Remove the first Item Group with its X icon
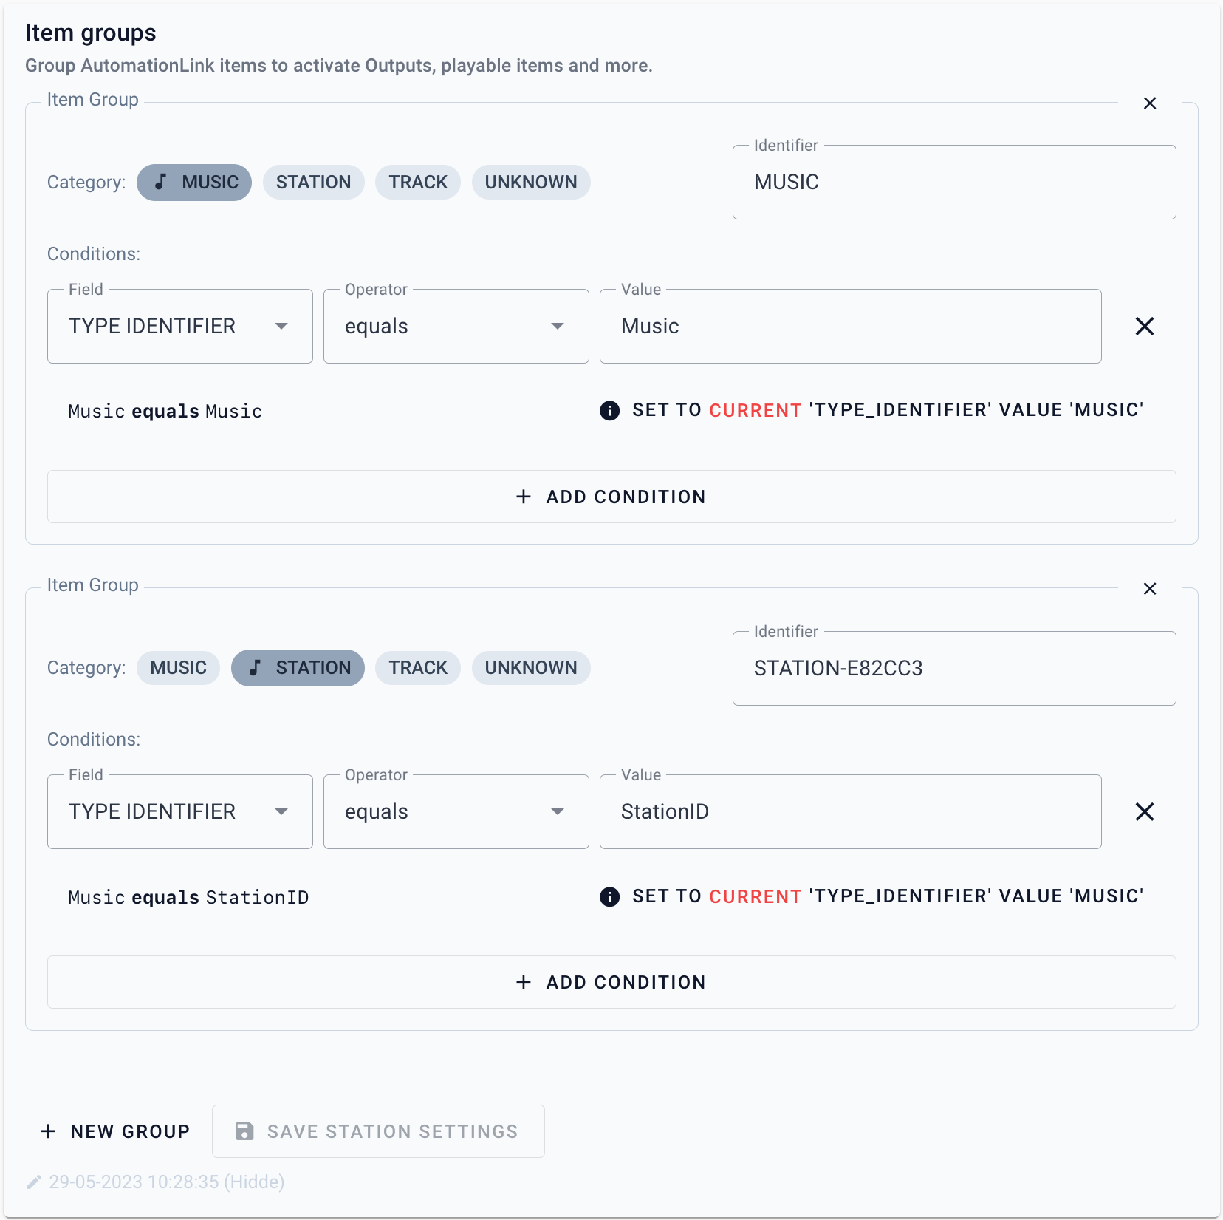The height and width of the screenshot is (1220, 1223). (x=1149, y=103)
